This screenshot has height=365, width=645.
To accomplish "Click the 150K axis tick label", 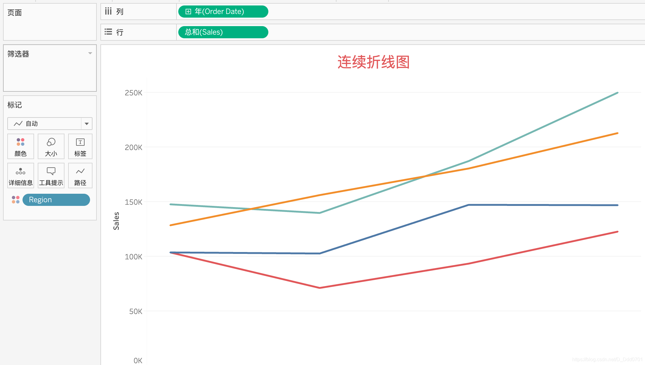I will (134, 202).
